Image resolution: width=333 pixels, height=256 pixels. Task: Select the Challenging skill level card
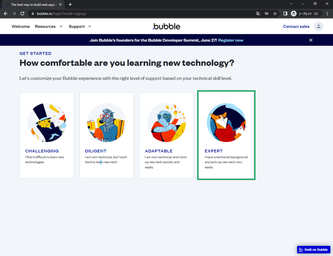(47, 135)
